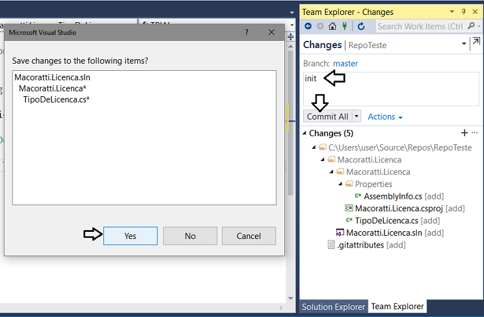This screenshot has height=317, width=484.
Task: Collapse the outer Macoratti.Licenca folder
Action: click(x=323, y=159)
